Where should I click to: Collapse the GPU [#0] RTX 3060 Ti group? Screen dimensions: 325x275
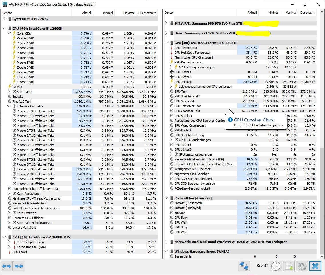[x=166, y=43]
